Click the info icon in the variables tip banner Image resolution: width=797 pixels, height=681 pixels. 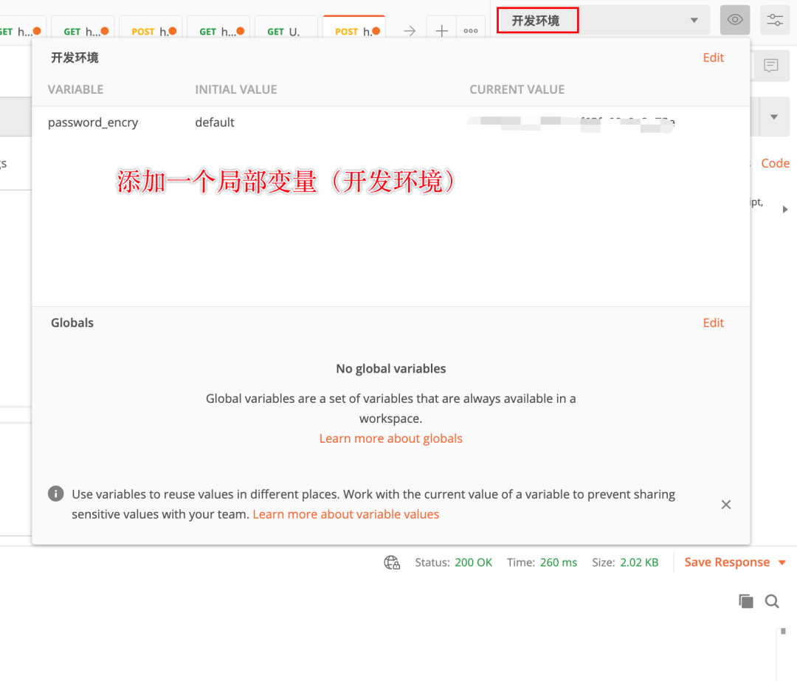coord(55,494)
